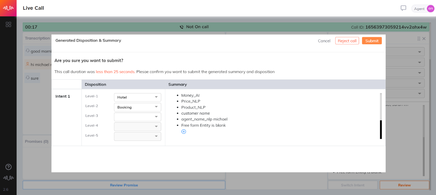Open the disabled Level-4 dropdown

pyautogui.click(x=137, y=127)
